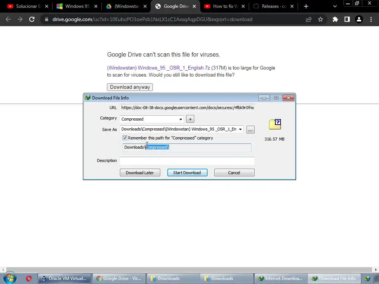Click the address bar URL

pyautogui.click(x=152, y=19)
